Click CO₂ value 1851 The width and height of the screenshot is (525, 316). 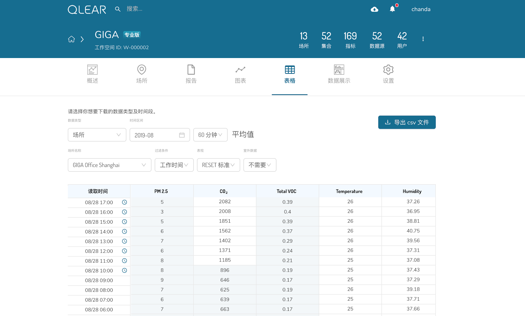tap(225, 221)
